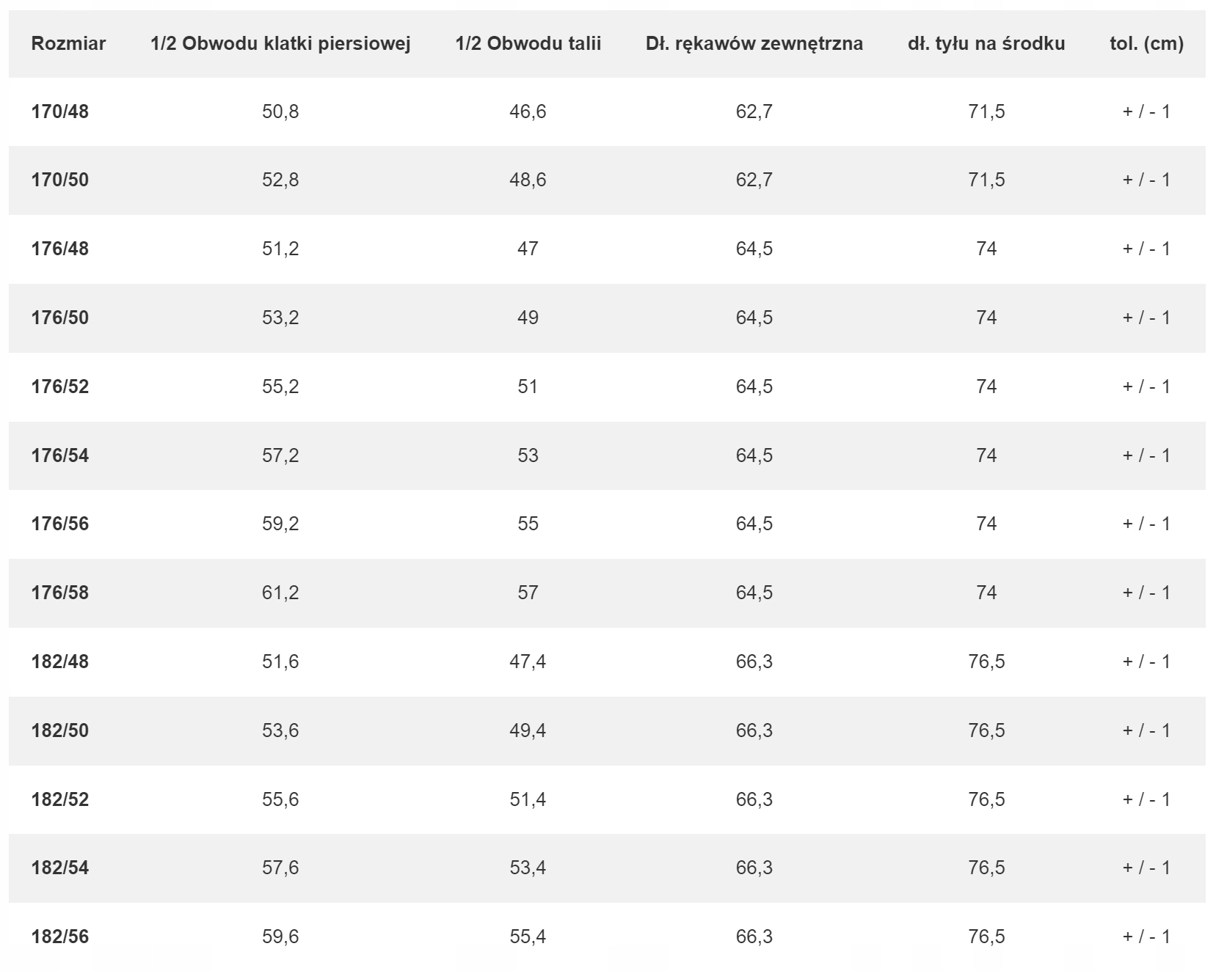1216x971 pixels.
Task: Select the 176/48 size label
Action: (60, 249)
